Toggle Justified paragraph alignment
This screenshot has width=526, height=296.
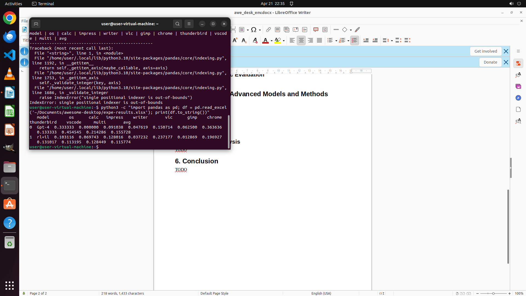319,41
